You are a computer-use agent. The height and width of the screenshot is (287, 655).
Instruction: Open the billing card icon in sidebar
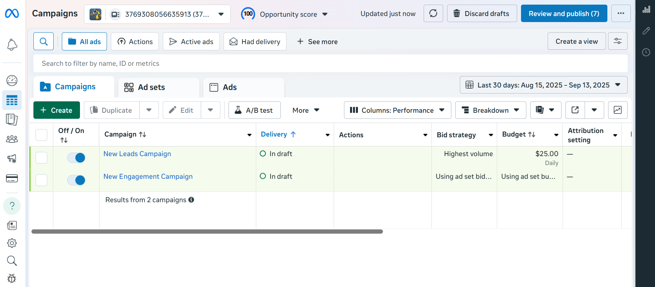tap(12, 179)
